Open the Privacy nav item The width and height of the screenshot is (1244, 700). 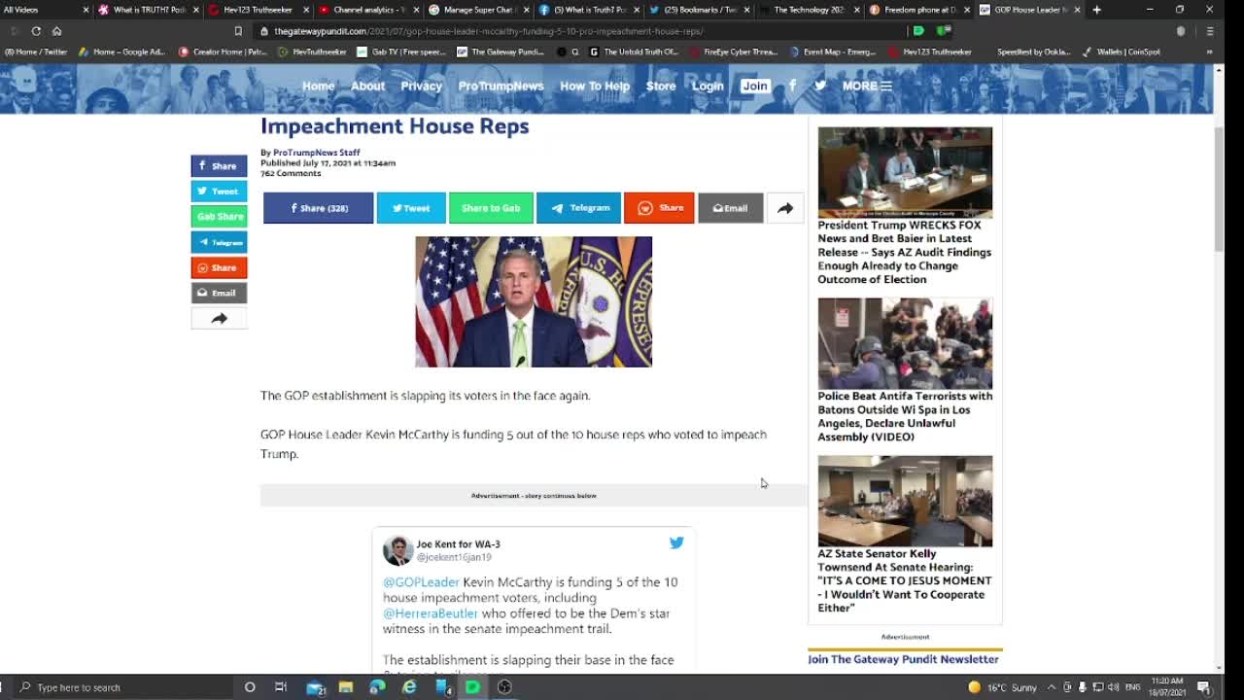click(x=421, y=86)
